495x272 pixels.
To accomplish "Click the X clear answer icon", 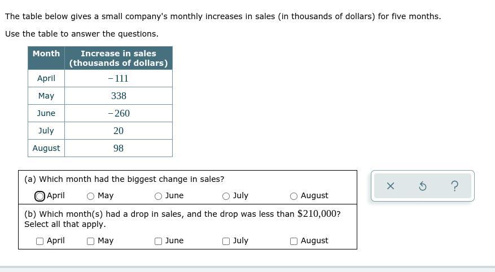I will pyautogui.click(x=390, y=186).
